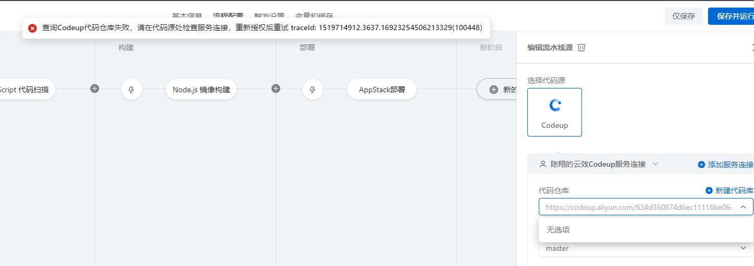The image size is (754, 266).
Task: Open the master branch dropdown
Action: [x=646, y=248]
